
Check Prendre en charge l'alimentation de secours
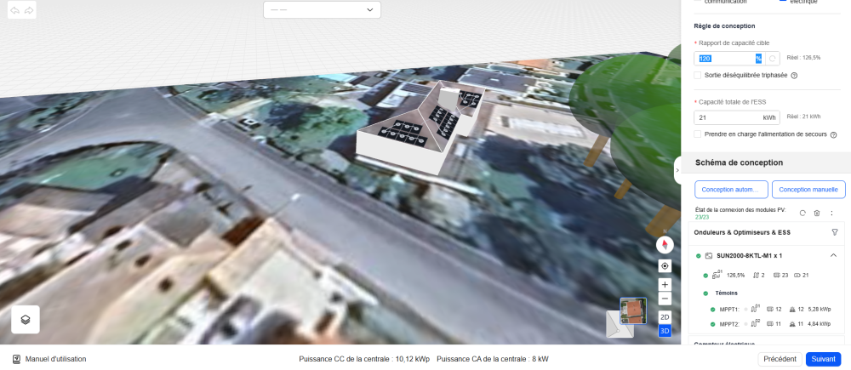click(698, 134)
